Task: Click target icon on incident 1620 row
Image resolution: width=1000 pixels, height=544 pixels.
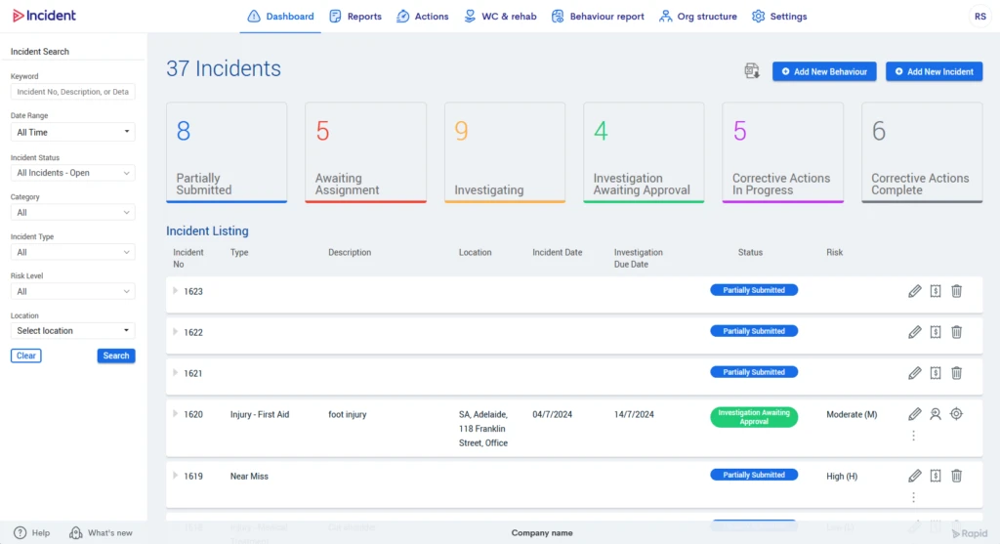Action: [x=956, y=414]
